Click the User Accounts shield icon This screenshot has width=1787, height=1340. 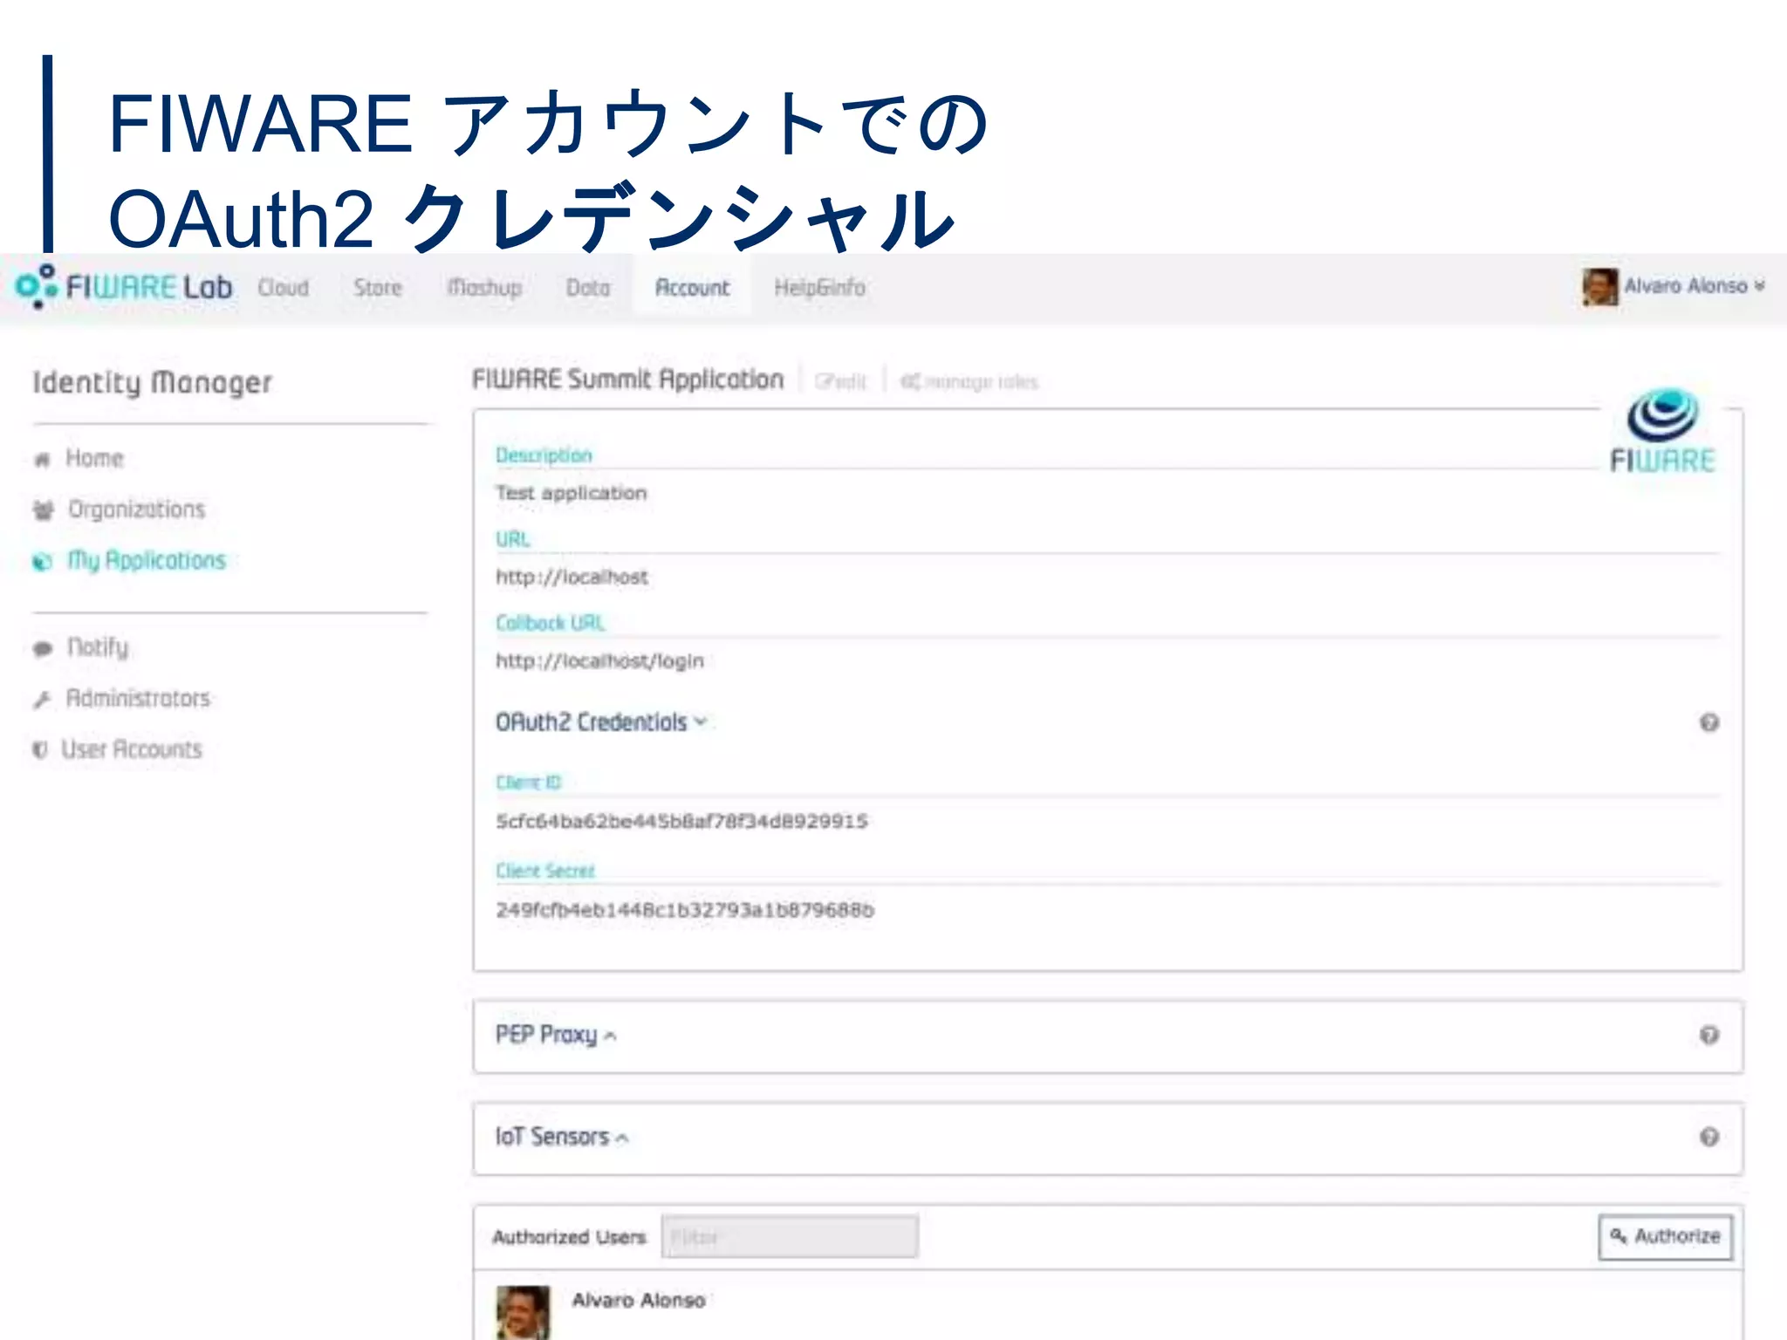coord(40,750)
